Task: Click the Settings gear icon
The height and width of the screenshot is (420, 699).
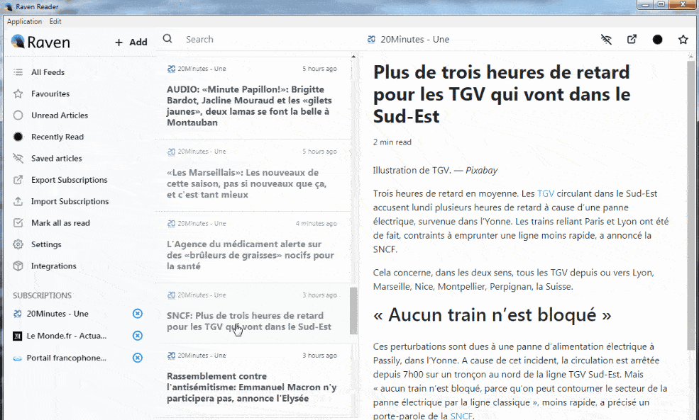Action: (x=18, y=244)
